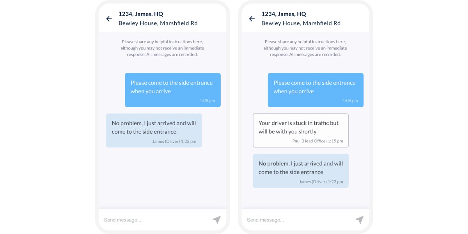Click the Bewley House, Marshfield Rd subtitle on right
468x234 pixels.
[301, 23]
